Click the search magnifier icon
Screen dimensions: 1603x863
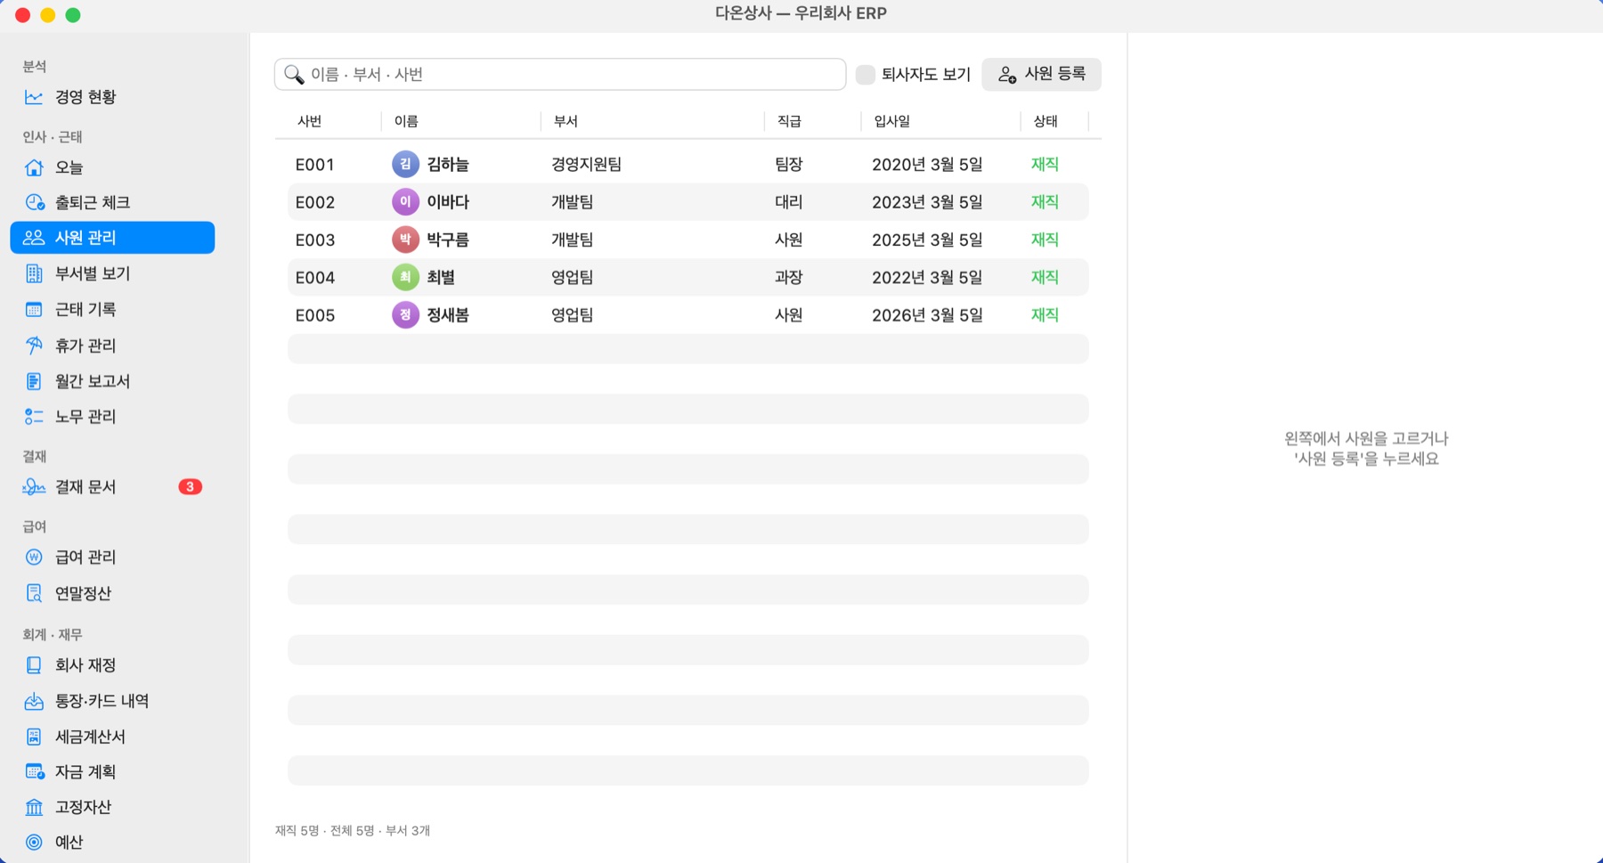pyautogui.click(x=294, y=75)
